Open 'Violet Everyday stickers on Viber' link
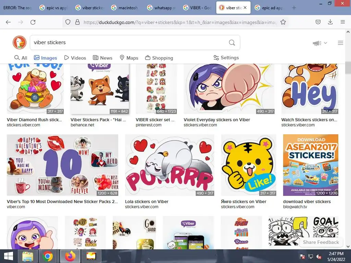The width and height of the screenshot is (351, 263). click(x=217, y=120)
